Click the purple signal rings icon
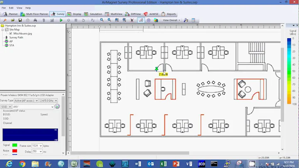The height and width of the screenshot is (168, 299). pyautogui.click(x=149, y=20)
